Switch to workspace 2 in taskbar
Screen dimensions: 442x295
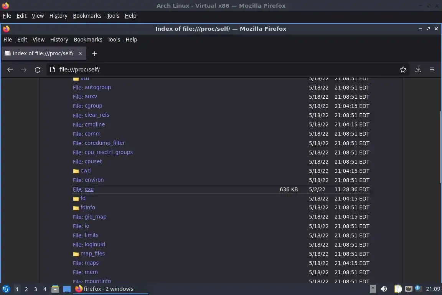26,289
